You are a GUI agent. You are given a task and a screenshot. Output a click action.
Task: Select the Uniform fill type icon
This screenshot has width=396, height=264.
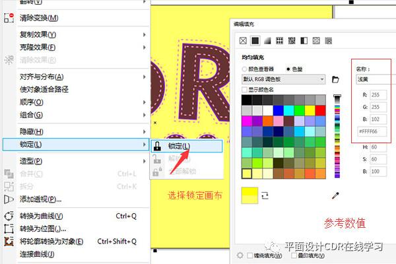(x=255, y=41)
